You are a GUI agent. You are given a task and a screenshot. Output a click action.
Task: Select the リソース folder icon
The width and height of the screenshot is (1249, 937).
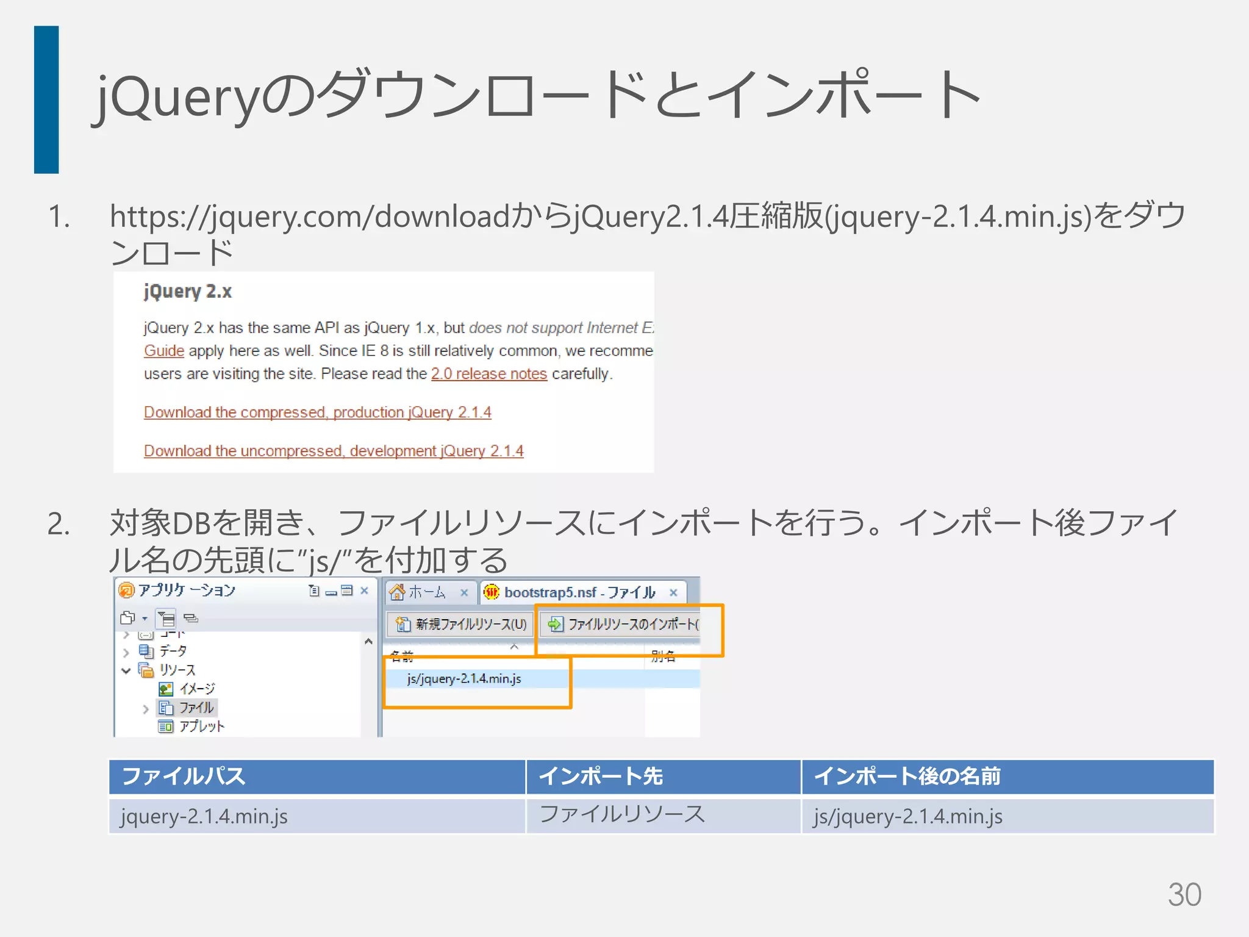click(x=146, y=670)
